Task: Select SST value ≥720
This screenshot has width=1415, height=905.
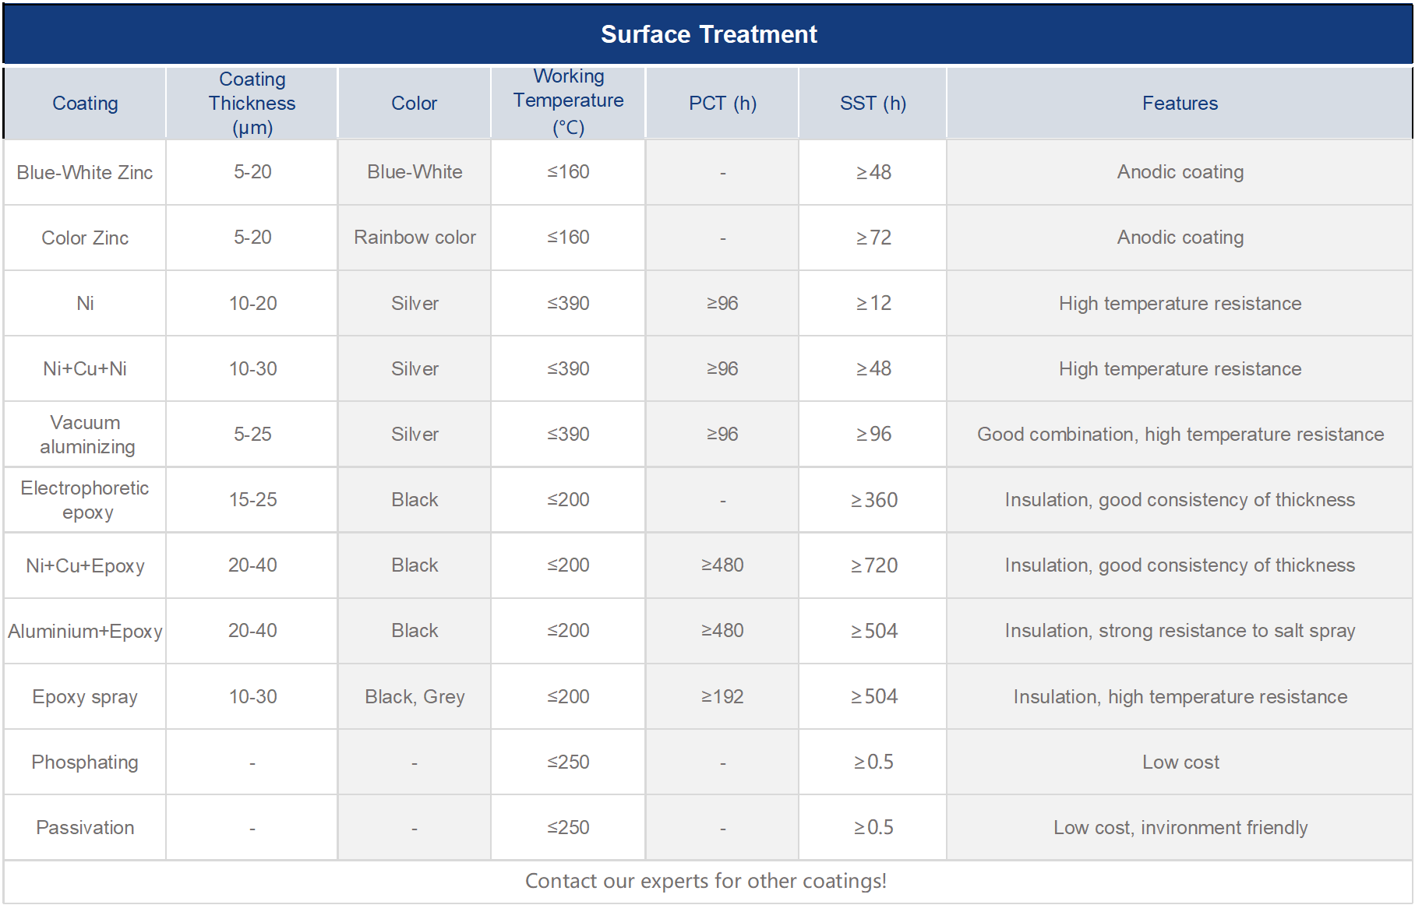Action: click(873, 565)
